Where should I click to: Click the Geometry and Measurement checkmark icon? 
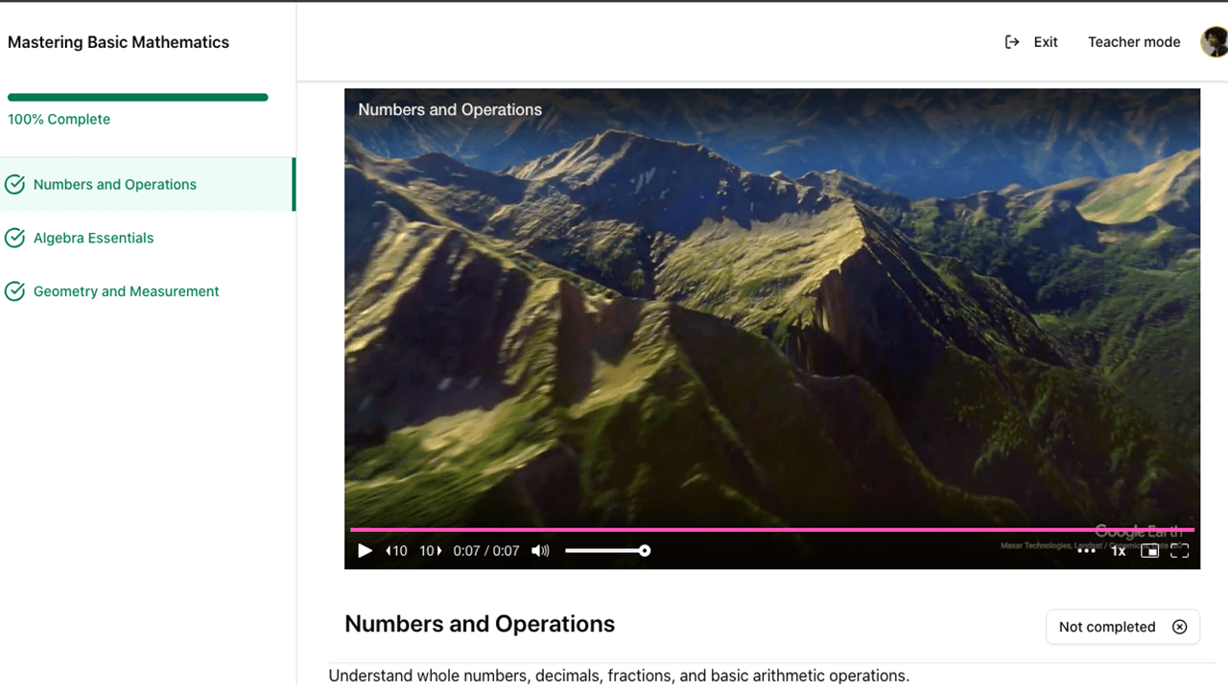coord(14,291)
